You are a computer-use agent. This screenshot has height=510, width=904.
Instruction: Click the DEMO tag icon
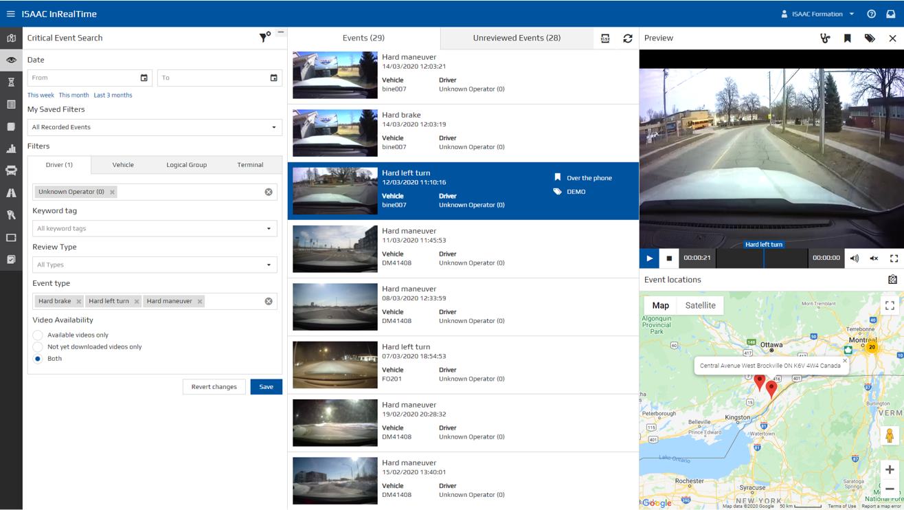pos(557,192)
